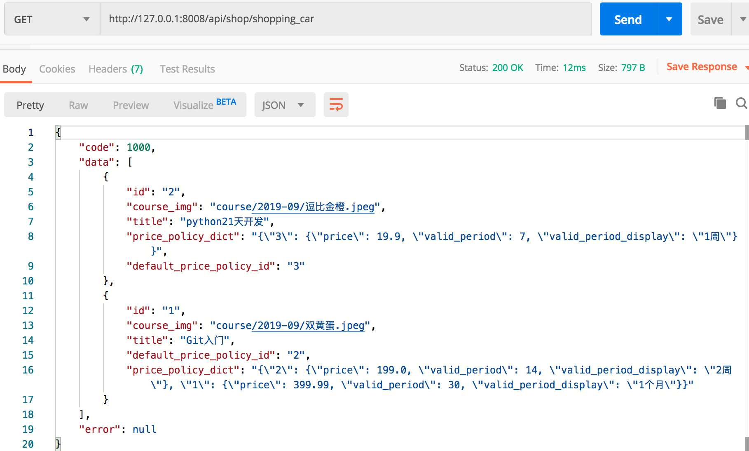Click the title "python21天开发" line
This screenshot has width=749, height=451.
(x=201, y=221)
